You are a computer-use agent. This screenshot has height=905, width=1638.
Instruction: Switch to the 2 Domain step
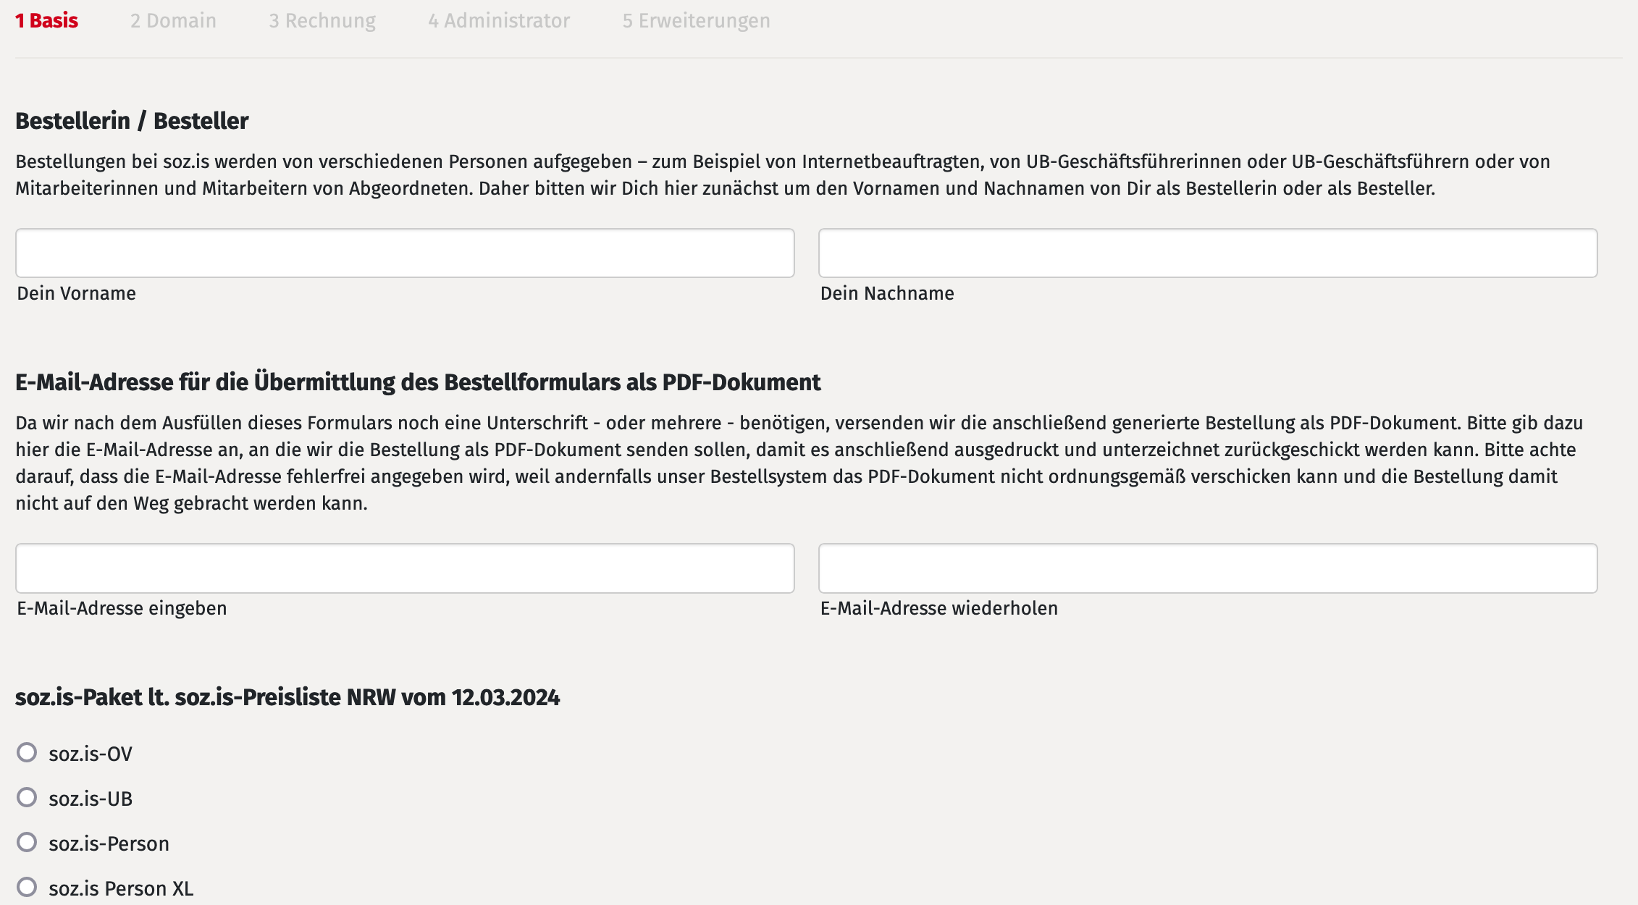coord(173,21)
